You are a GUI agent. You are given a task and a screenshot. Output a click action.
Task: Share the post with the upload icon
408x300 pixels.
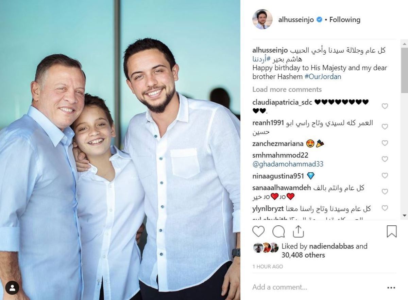tap(298, 231)
